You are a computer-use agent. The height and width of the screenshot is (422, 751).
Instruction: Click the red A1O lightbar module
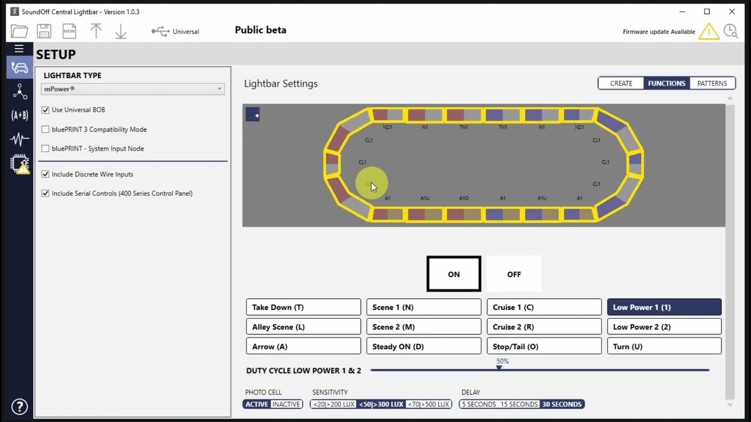464,215
